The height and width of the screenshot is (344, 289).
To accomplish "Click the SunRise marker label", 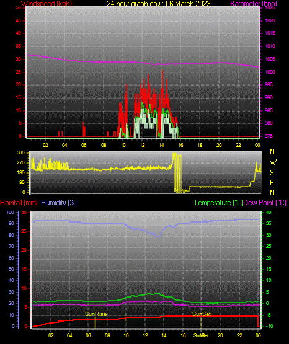I will click(x=96, y=314).
